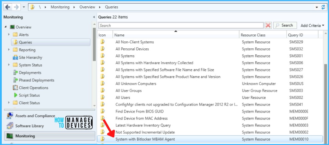329x145 pixels.
Task: Open the Script Status play icon
Action: point(16,95)
